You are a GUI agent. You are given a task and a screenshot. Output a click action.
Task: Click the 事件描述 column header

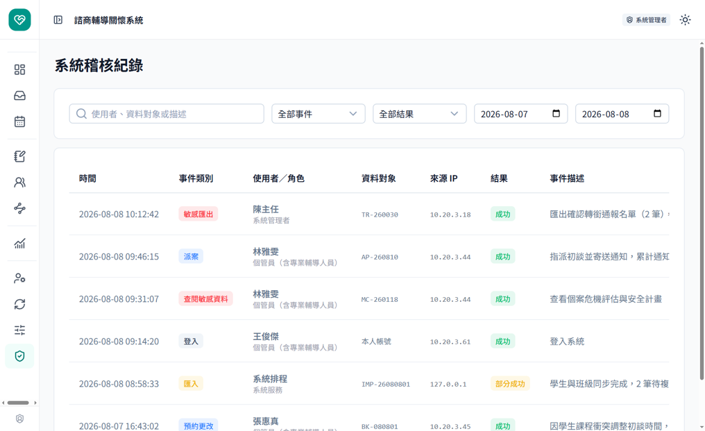pyautogui.click(x=567, y=178)
